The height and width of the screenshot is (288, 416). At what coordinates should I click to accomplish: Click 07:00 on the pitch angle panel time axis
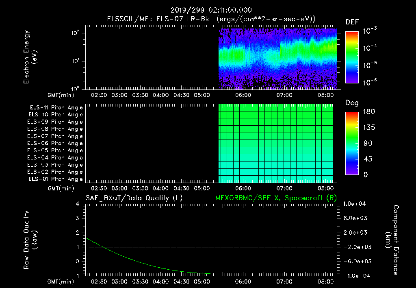pyautogui.click(x=284, y=188)
